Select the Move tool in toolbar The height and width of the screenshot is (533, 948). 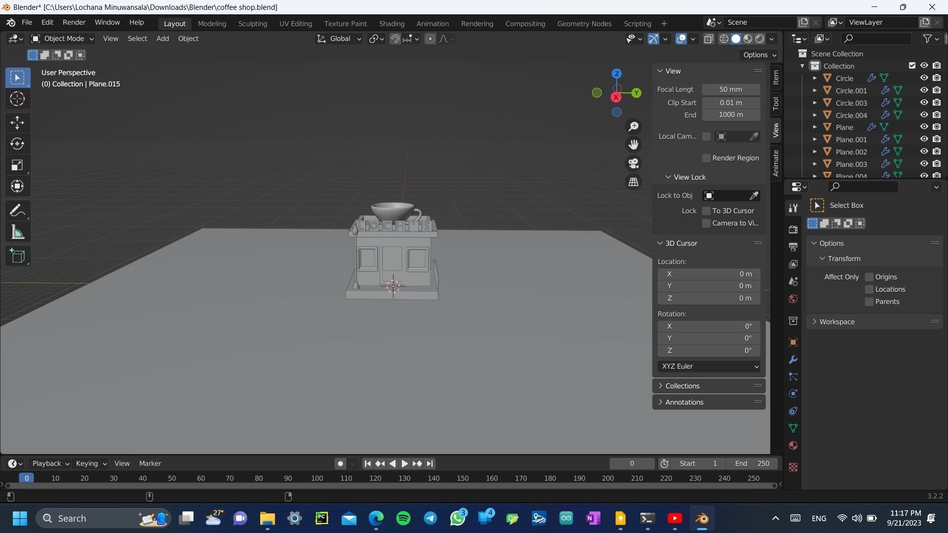point(17,122)
